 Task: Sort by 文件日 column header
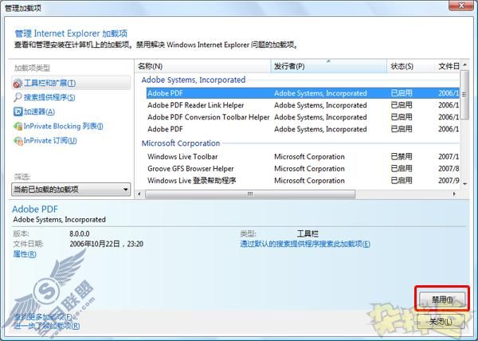coord(449,66)
